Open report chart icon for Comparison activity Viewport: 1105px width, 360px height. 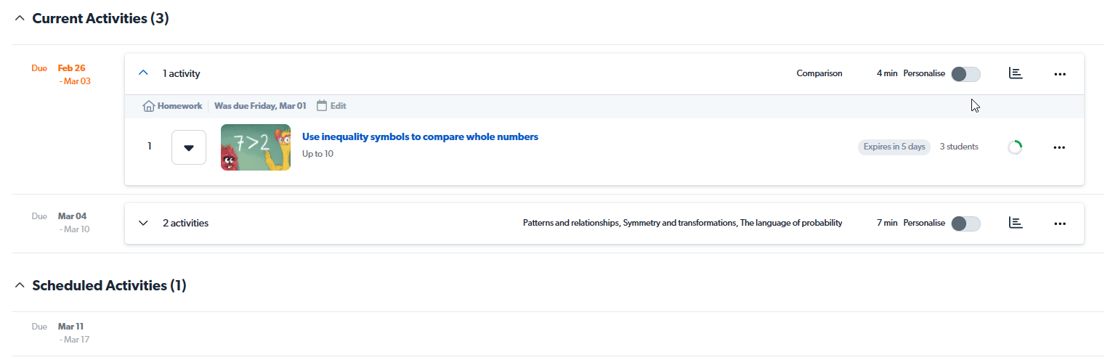tap(1016, 73)
